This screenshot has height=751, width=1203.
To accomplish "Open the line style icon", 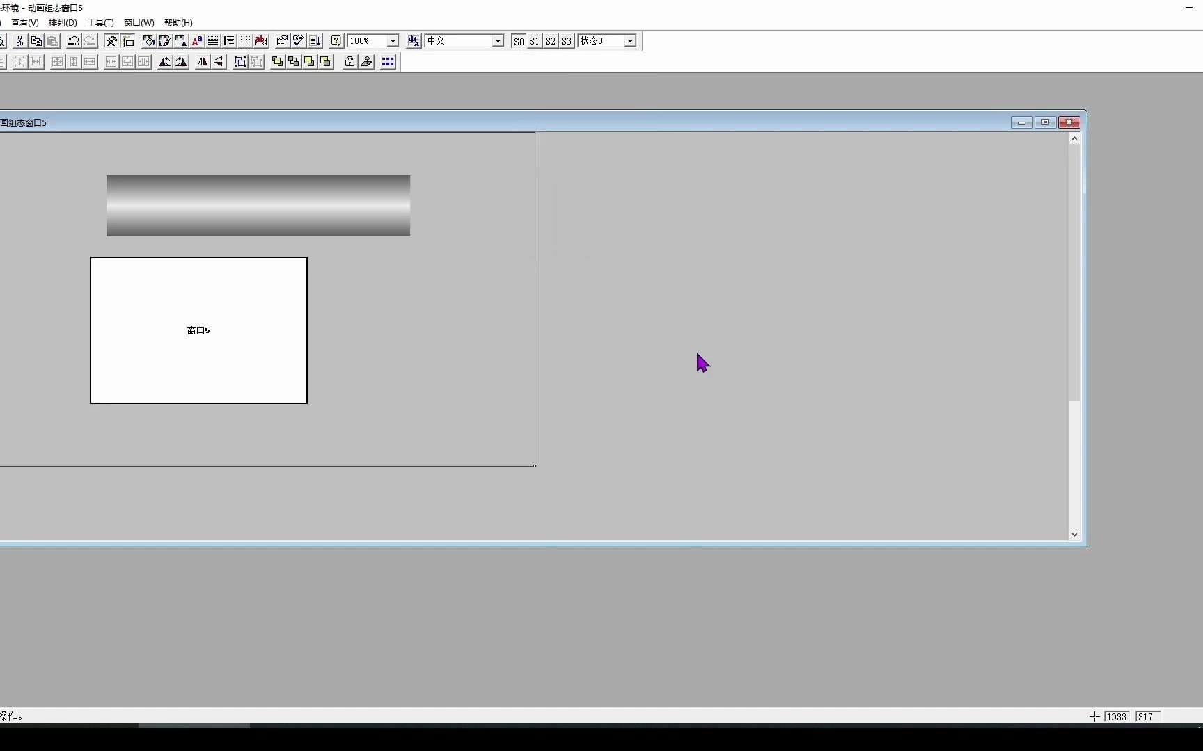I will click(213, 41).
